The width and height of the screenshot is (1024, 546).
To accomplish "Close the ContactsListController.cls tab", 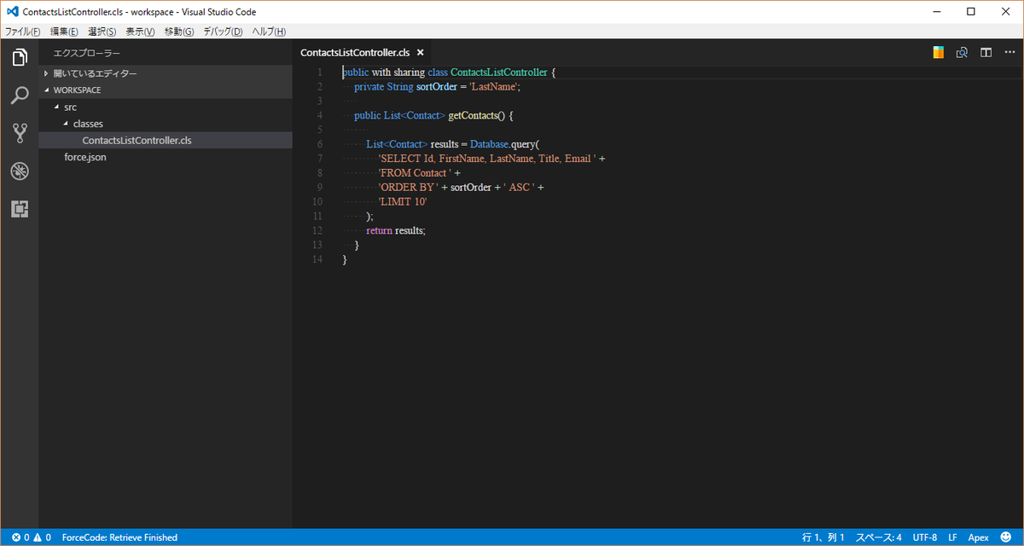I will (420, 53).
